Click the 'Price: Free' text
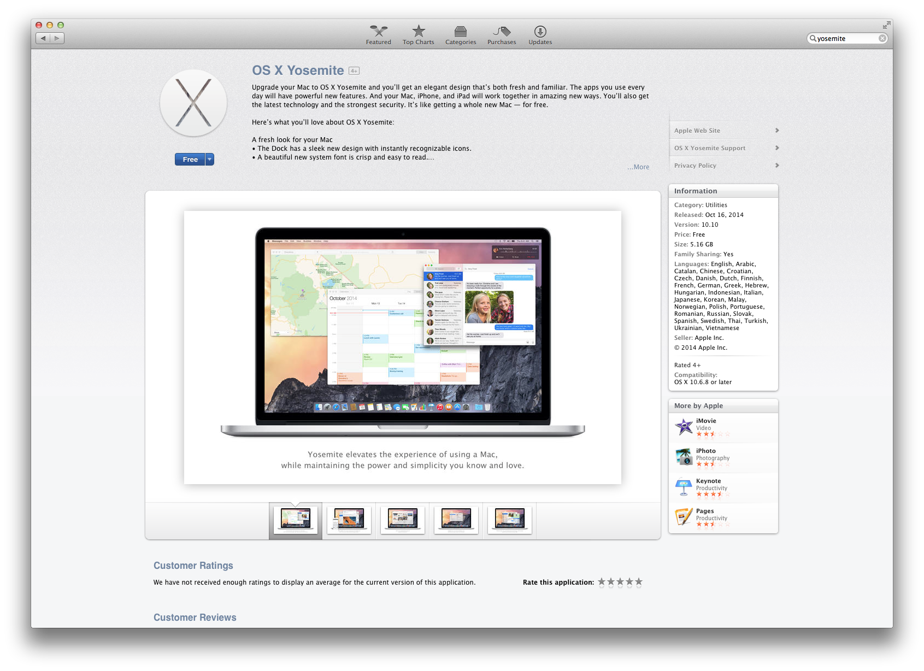Viewport: 924px width, 671px height. [x=690, y=234]
